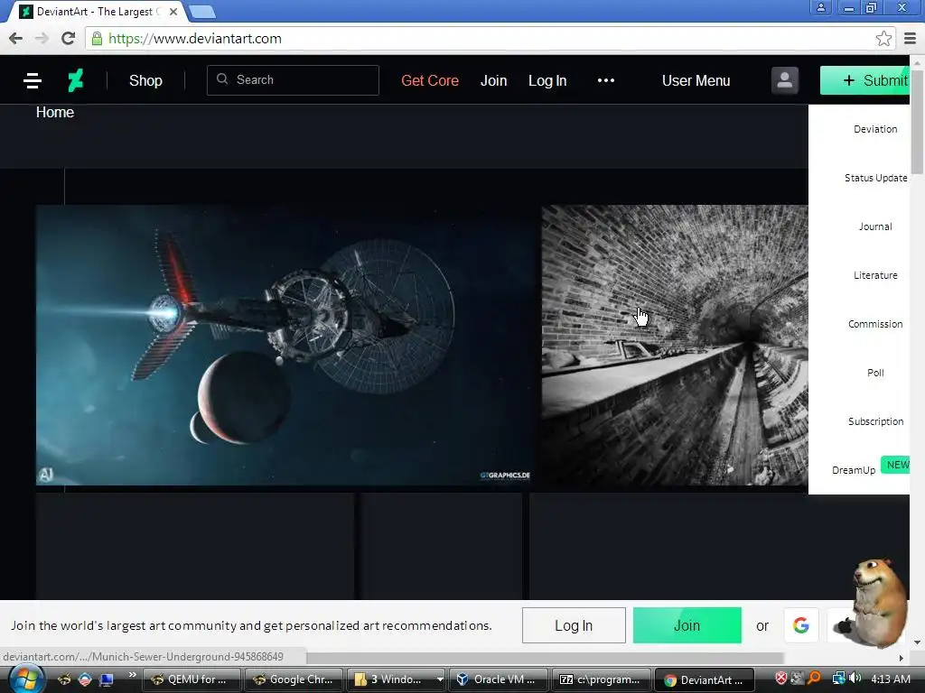Click the browser forward arrow
This screenshot has height=693, width=925.
[x=42, y=38]
